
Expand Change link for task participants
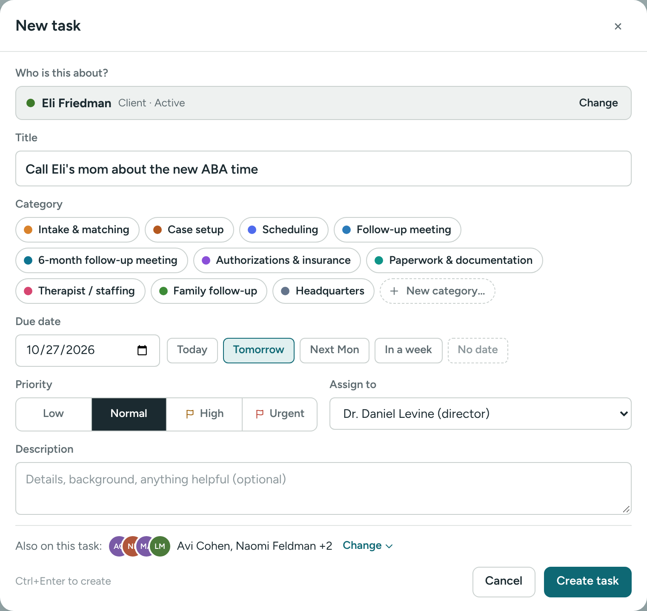pyautogui.click(x=368, y=545)
